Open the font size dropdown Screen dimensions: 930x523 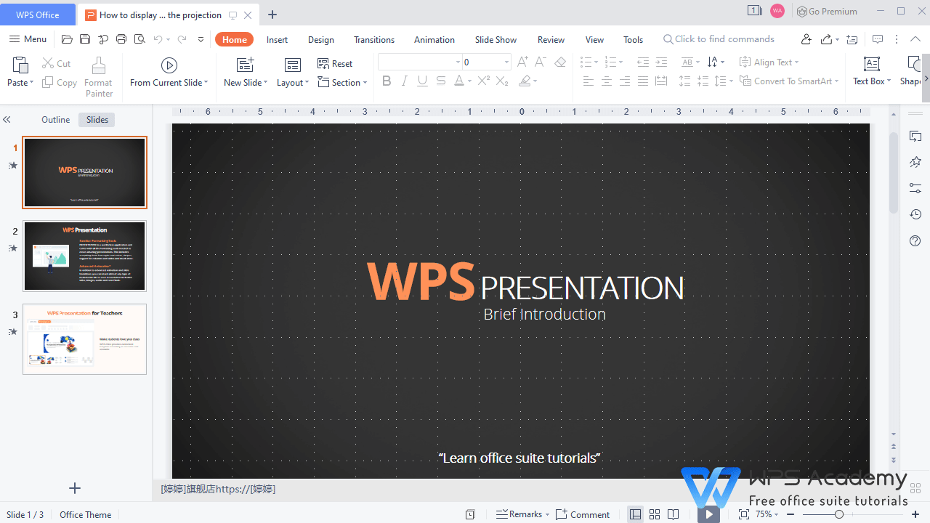[x=506, y=62]
